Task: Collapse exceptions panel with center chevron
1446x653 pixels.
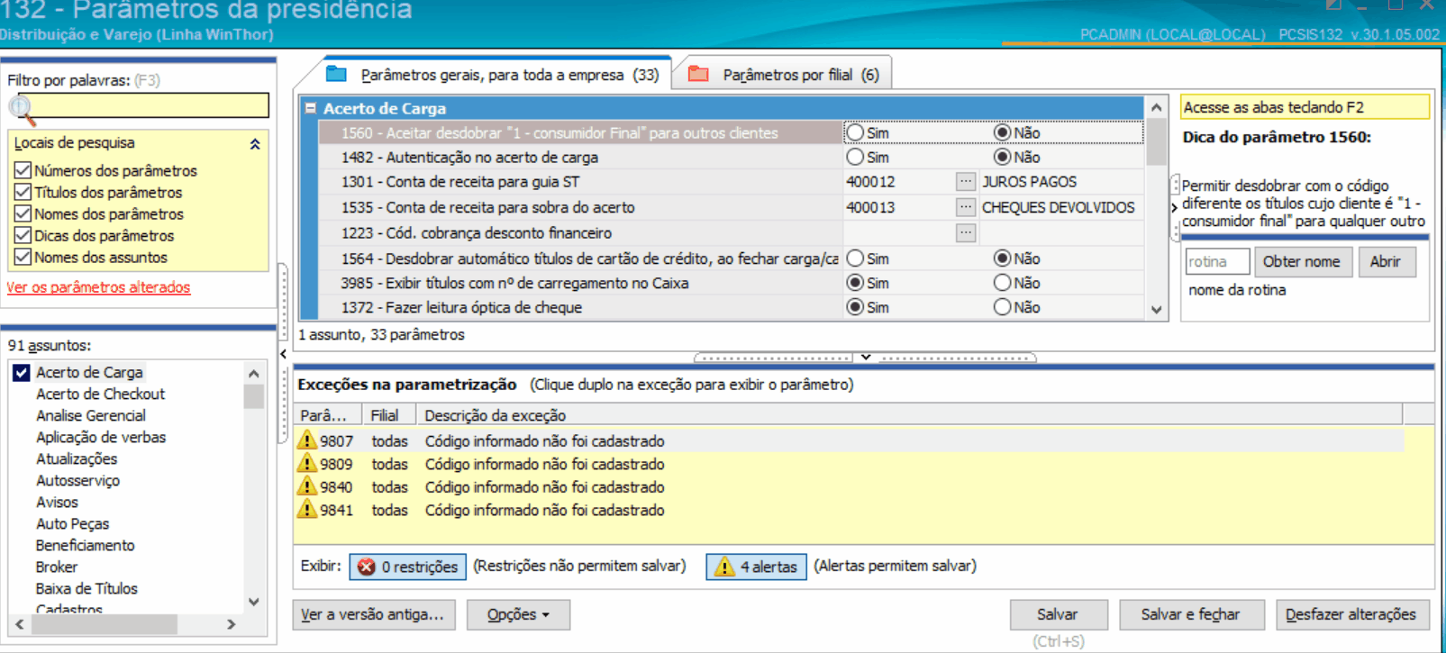Action: 865,358
